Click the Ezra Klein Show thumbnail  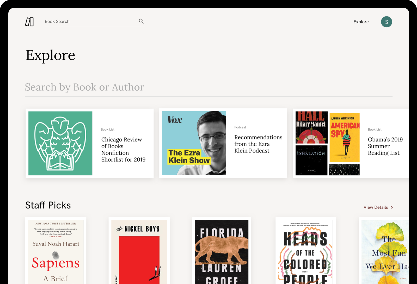[194, 143]
